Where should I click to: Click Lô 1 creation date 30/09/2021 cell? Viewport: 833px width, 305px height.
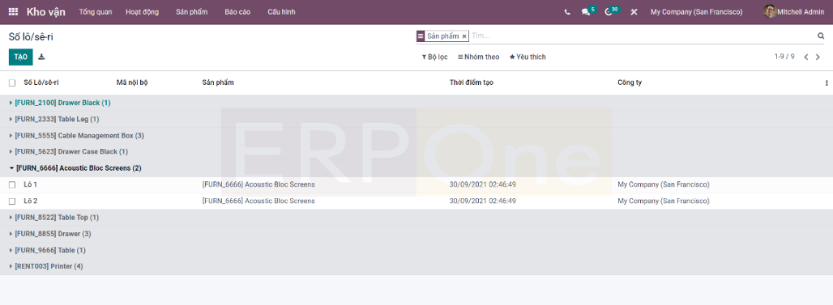(x=483, y=184)
